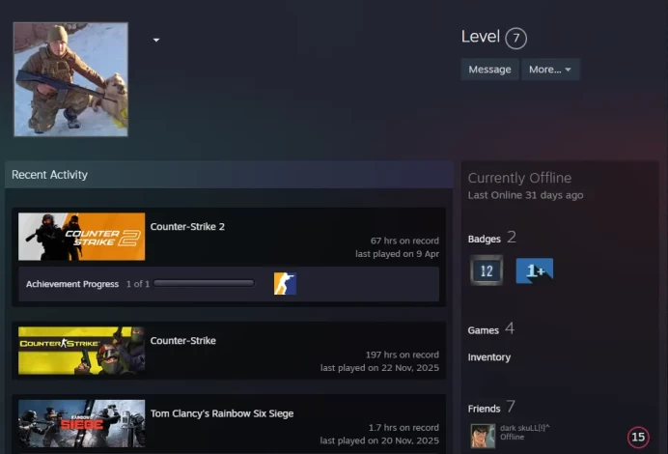668x454 pixels.
Task: Click the 67 hrs on record text
Action: pyautogui.click(x=404, y=241)
